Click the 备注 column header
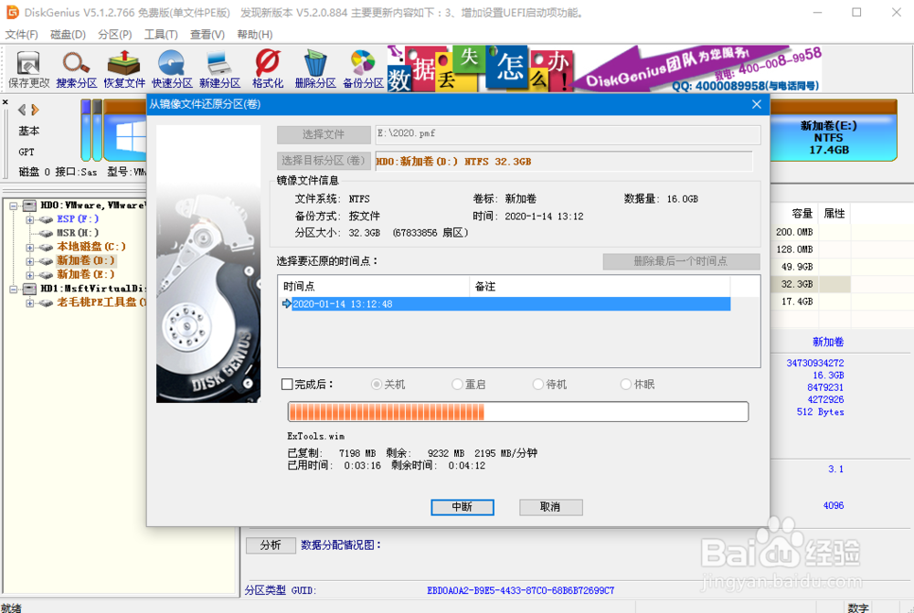Image resolution: width=914 pixels, height=613 pixels. pyautogui.click(x=600, y=286)
